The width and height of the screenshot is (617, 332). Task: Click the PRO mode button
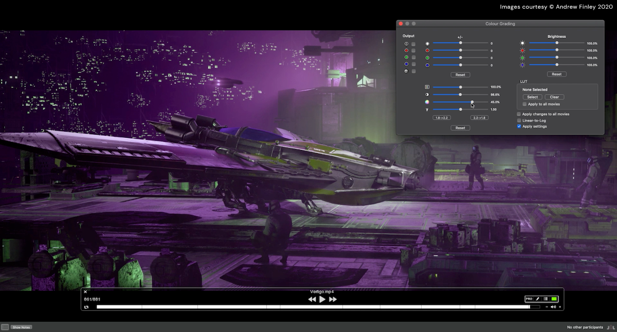tap(529, 299)
